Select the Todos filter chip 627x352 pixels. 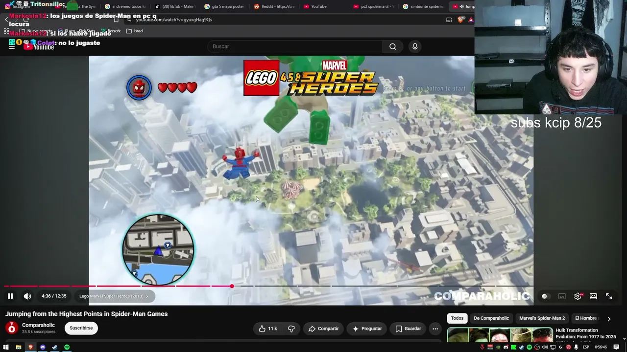(457, 318)
